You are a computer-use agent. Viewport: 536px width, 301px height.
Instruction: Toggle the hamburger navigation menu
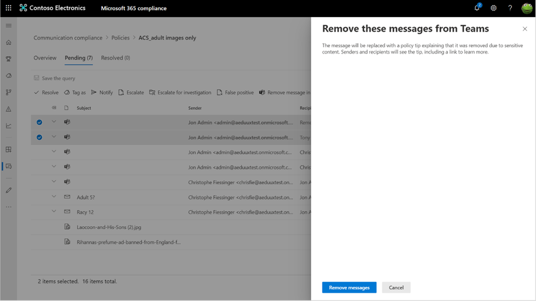[x=9, y=26]
